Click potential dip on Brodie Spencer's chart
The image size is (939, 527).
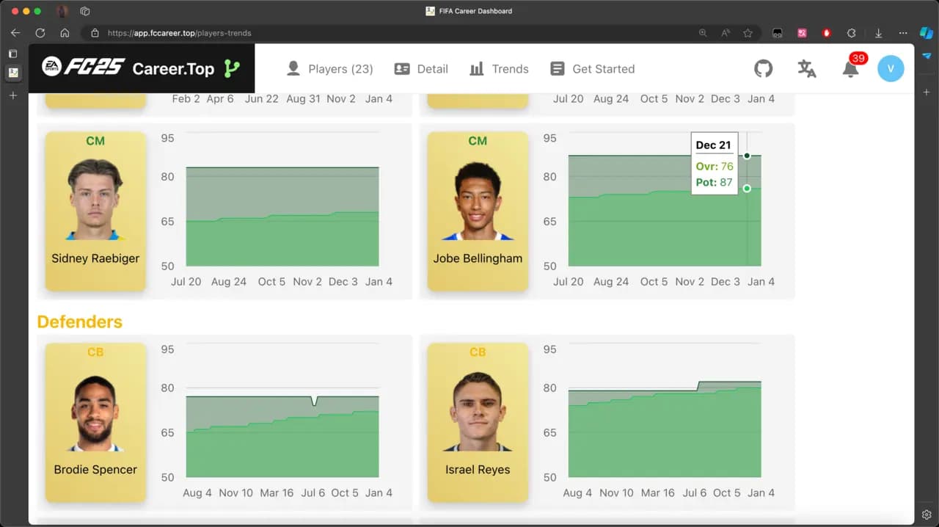point(315,401)
